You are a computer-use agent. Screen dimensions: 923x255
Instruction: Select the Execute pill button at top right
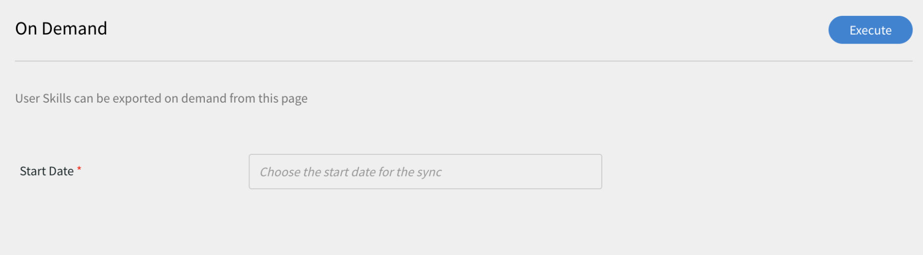[x=870, y=30]
